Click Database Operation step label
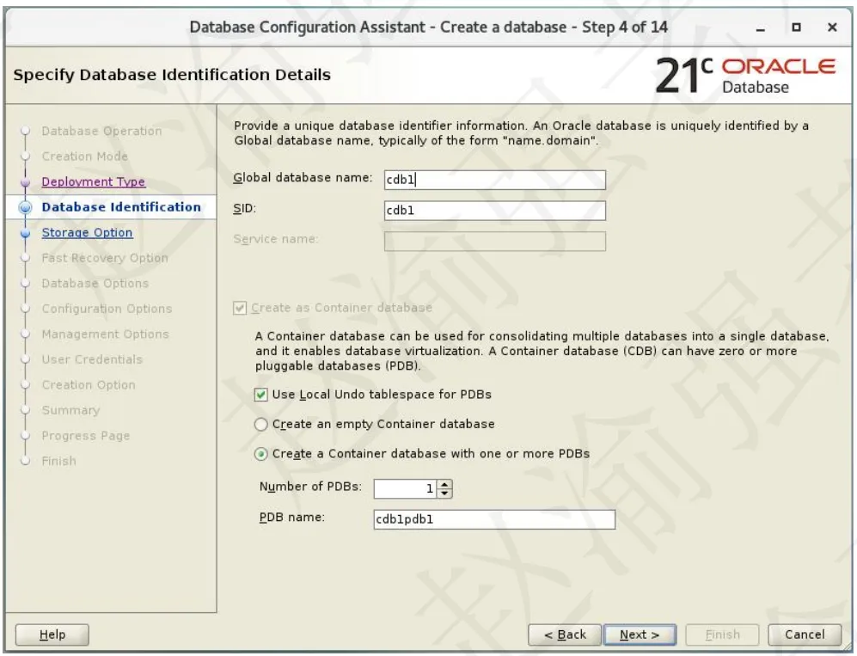The height and width of the screenshot is (656, 857). coord(101,132)
